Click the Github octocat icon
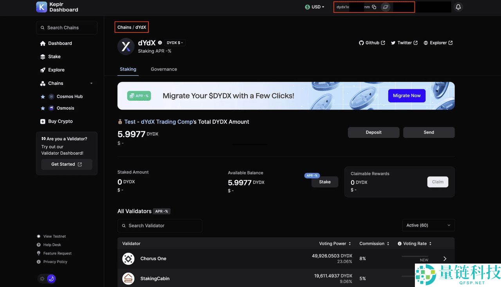Screen dimensions: 501x287 (361, 43)
